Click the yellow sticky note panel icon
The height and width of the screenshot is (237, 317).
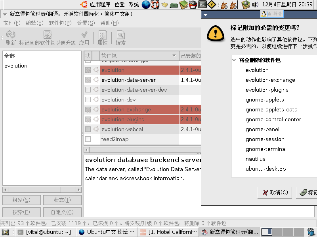[x=164, y=4]
